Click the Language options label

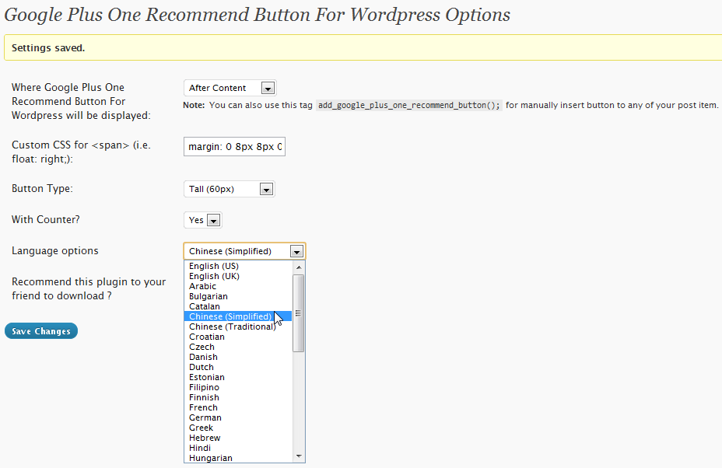54,251
